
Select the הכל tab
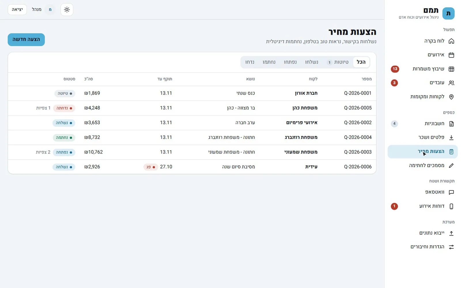tap(361, 62)
